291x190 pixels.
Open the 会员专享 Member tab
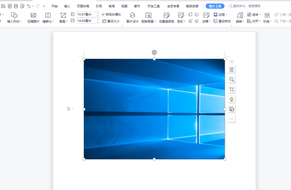pyautogui.click(x=173, y=6)
